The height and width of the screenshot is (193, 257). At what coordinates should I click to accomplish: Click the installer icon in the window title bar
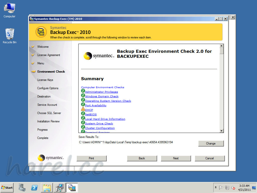coord(31,19)
